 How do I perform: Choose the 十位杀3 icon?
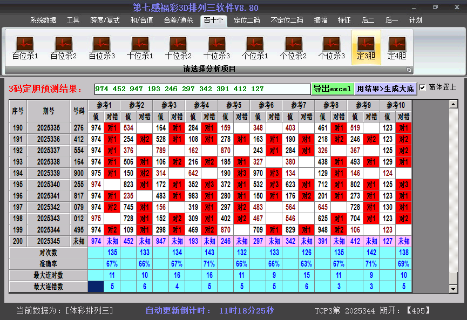tap(216, 47)
